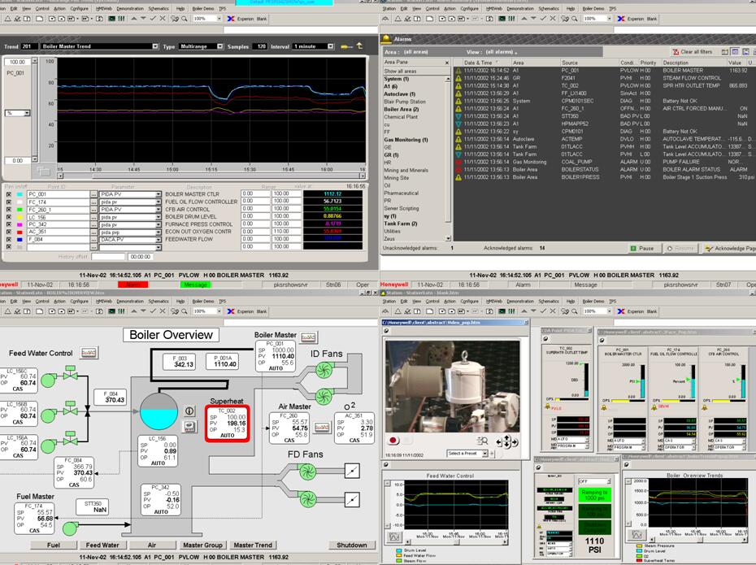Click the lower down-arrow icon in trend window toolbar
The image size is (756, 565).
point(143,19)
